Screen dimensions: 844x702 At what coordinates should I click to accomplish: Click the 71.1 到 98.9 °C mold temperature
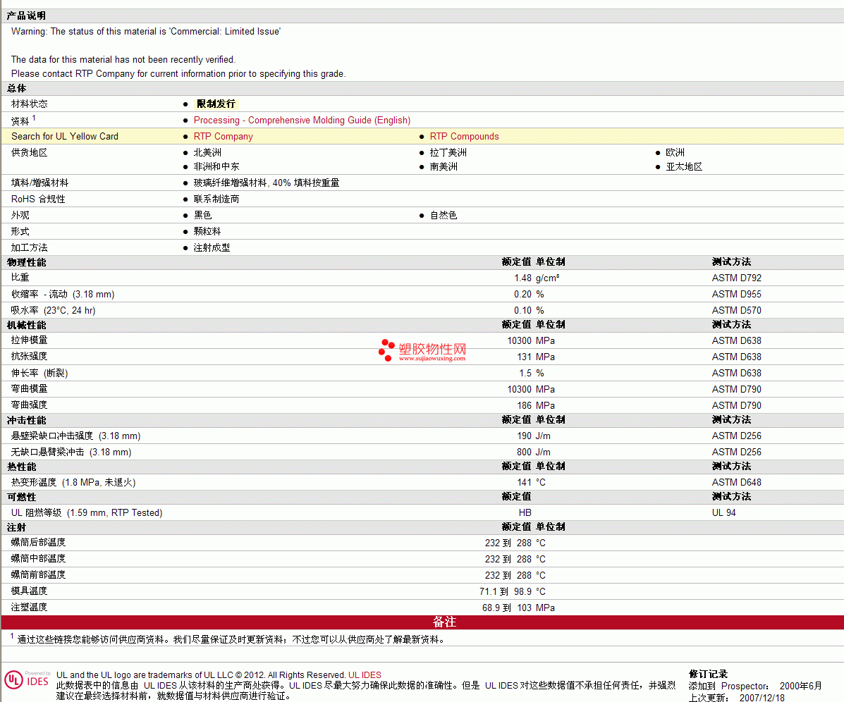(513, 592)
